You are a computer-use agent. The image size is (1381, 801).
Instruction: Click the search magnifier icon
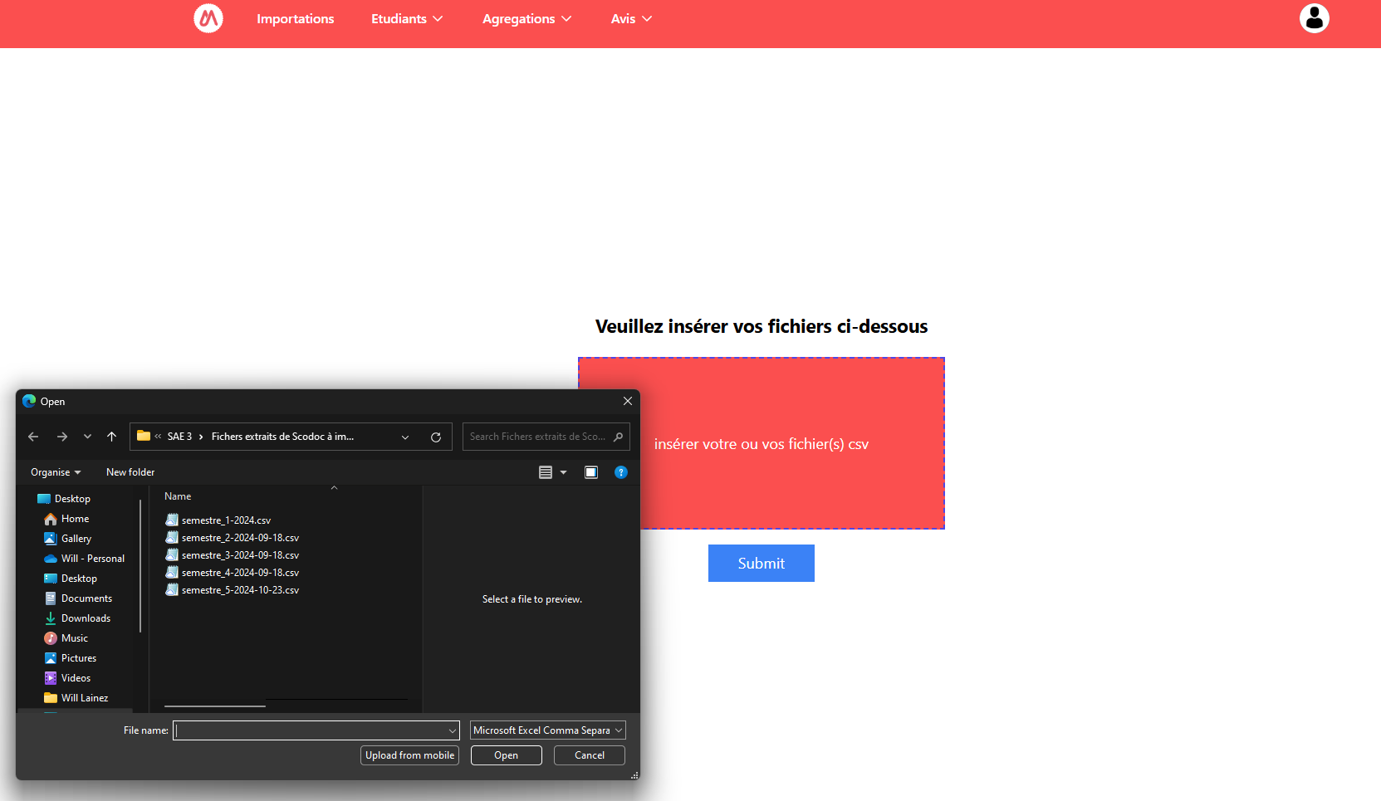point(618,437)
